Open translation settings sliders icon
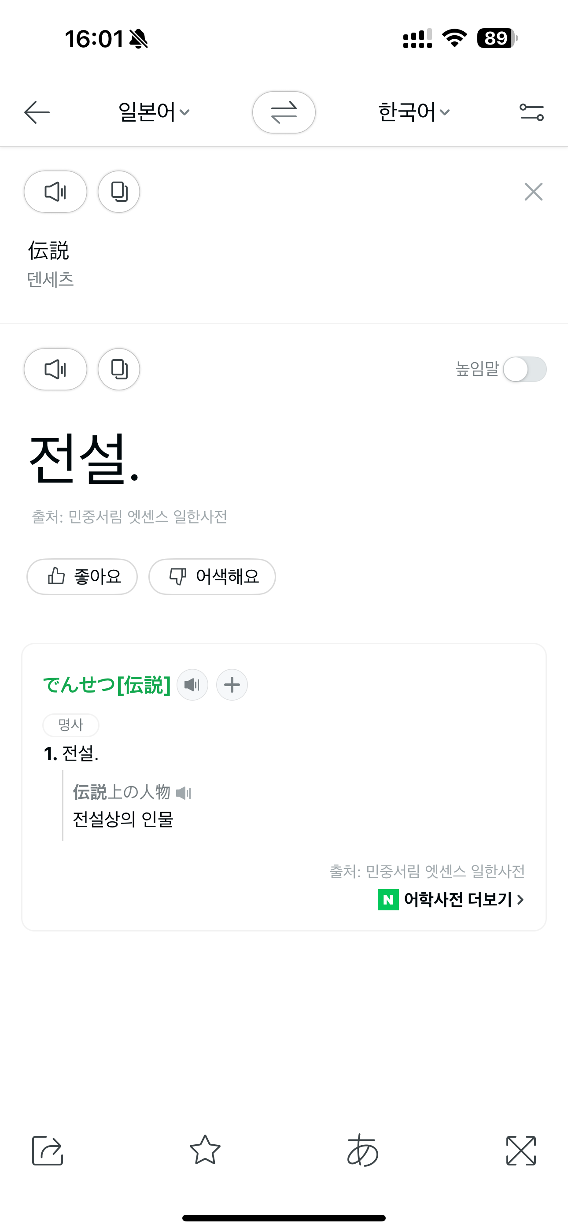The image size is (568, 1232). [x=531, y=112]
